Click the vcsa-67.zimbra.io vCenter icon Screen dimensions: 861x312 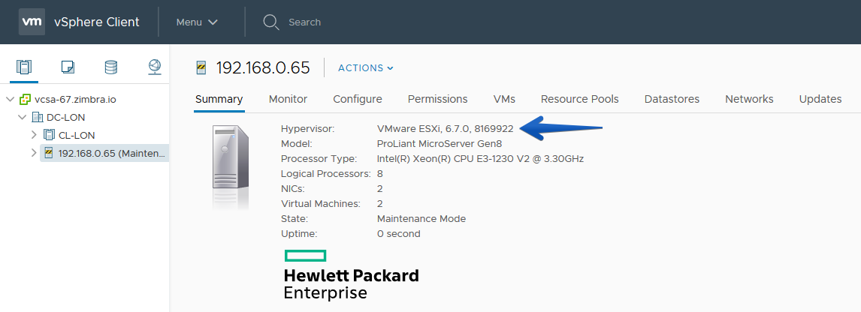(x=25, y=100)
